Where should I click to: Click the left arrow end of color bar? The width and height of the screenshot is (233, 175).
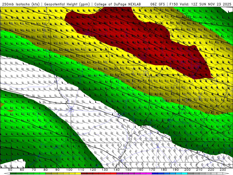[x=7, y=173]
